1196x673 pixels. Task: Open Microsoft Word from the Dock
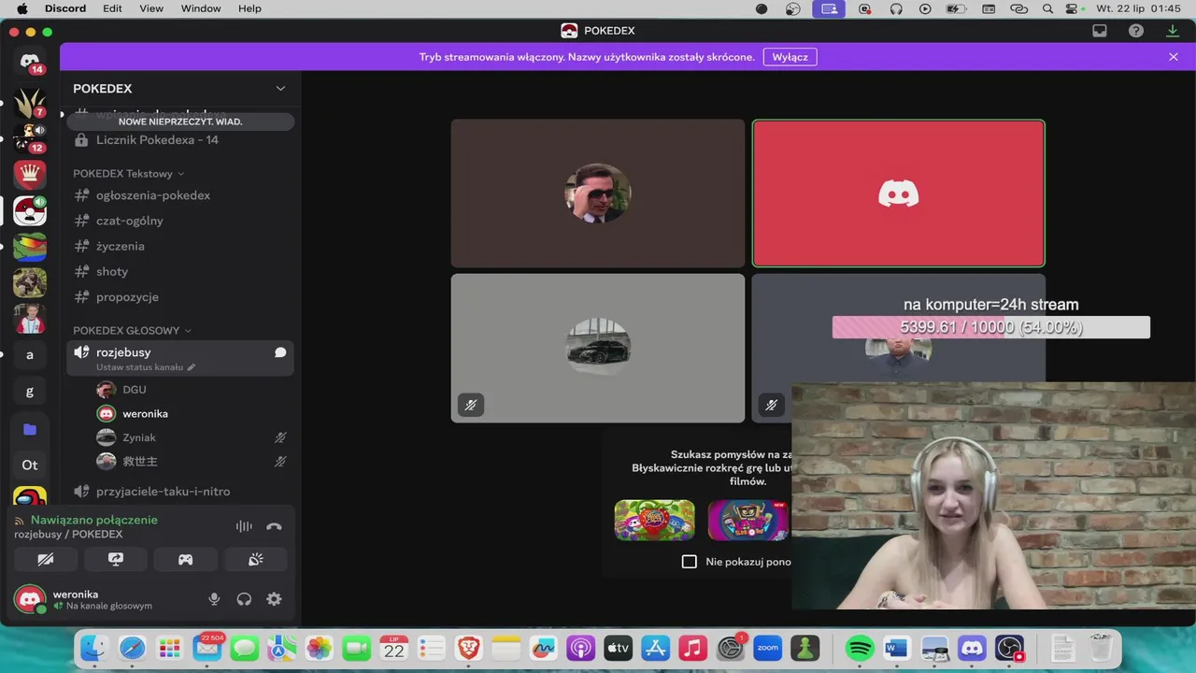[897, 648]
